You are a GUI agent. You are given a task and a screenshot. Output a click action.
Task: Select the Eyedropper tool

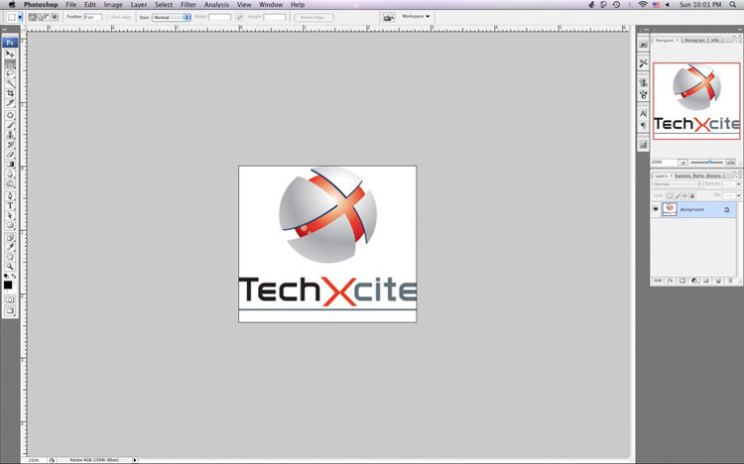pyautogui.click(x=10, y=247)
